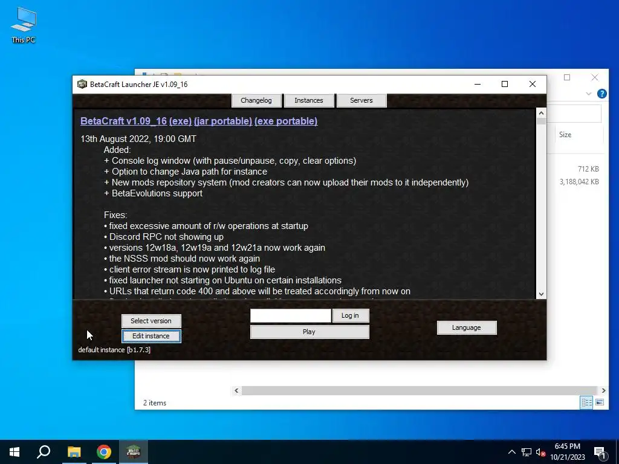The image size is (619, 464).
Task: Click File Explorer horizontal scroll right arrow
Action: point(604,391)
